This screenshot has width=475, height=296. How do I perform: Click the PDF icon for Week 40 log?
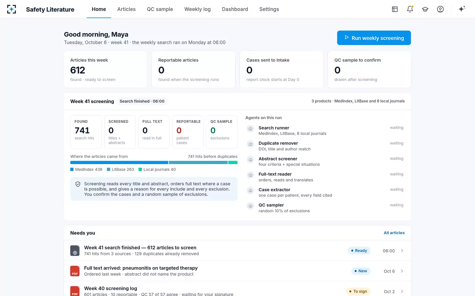(75, 291)
